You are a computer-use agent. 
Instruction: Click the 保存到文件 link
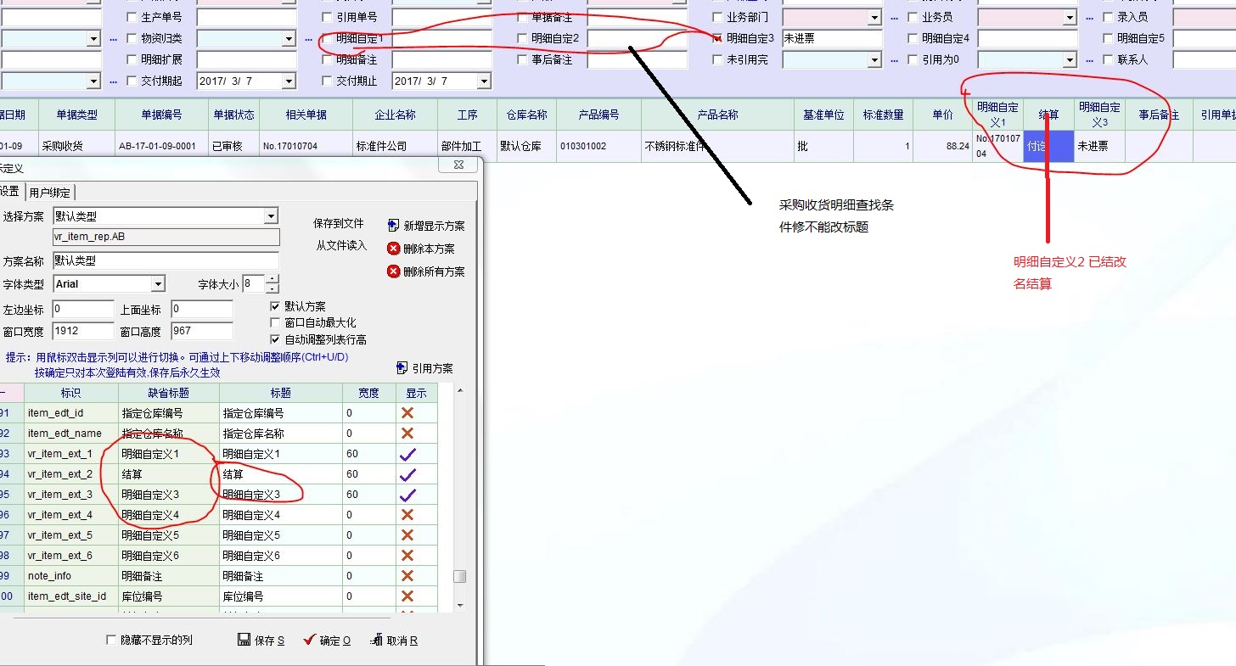pyautogui.click(x=338, y=223)
